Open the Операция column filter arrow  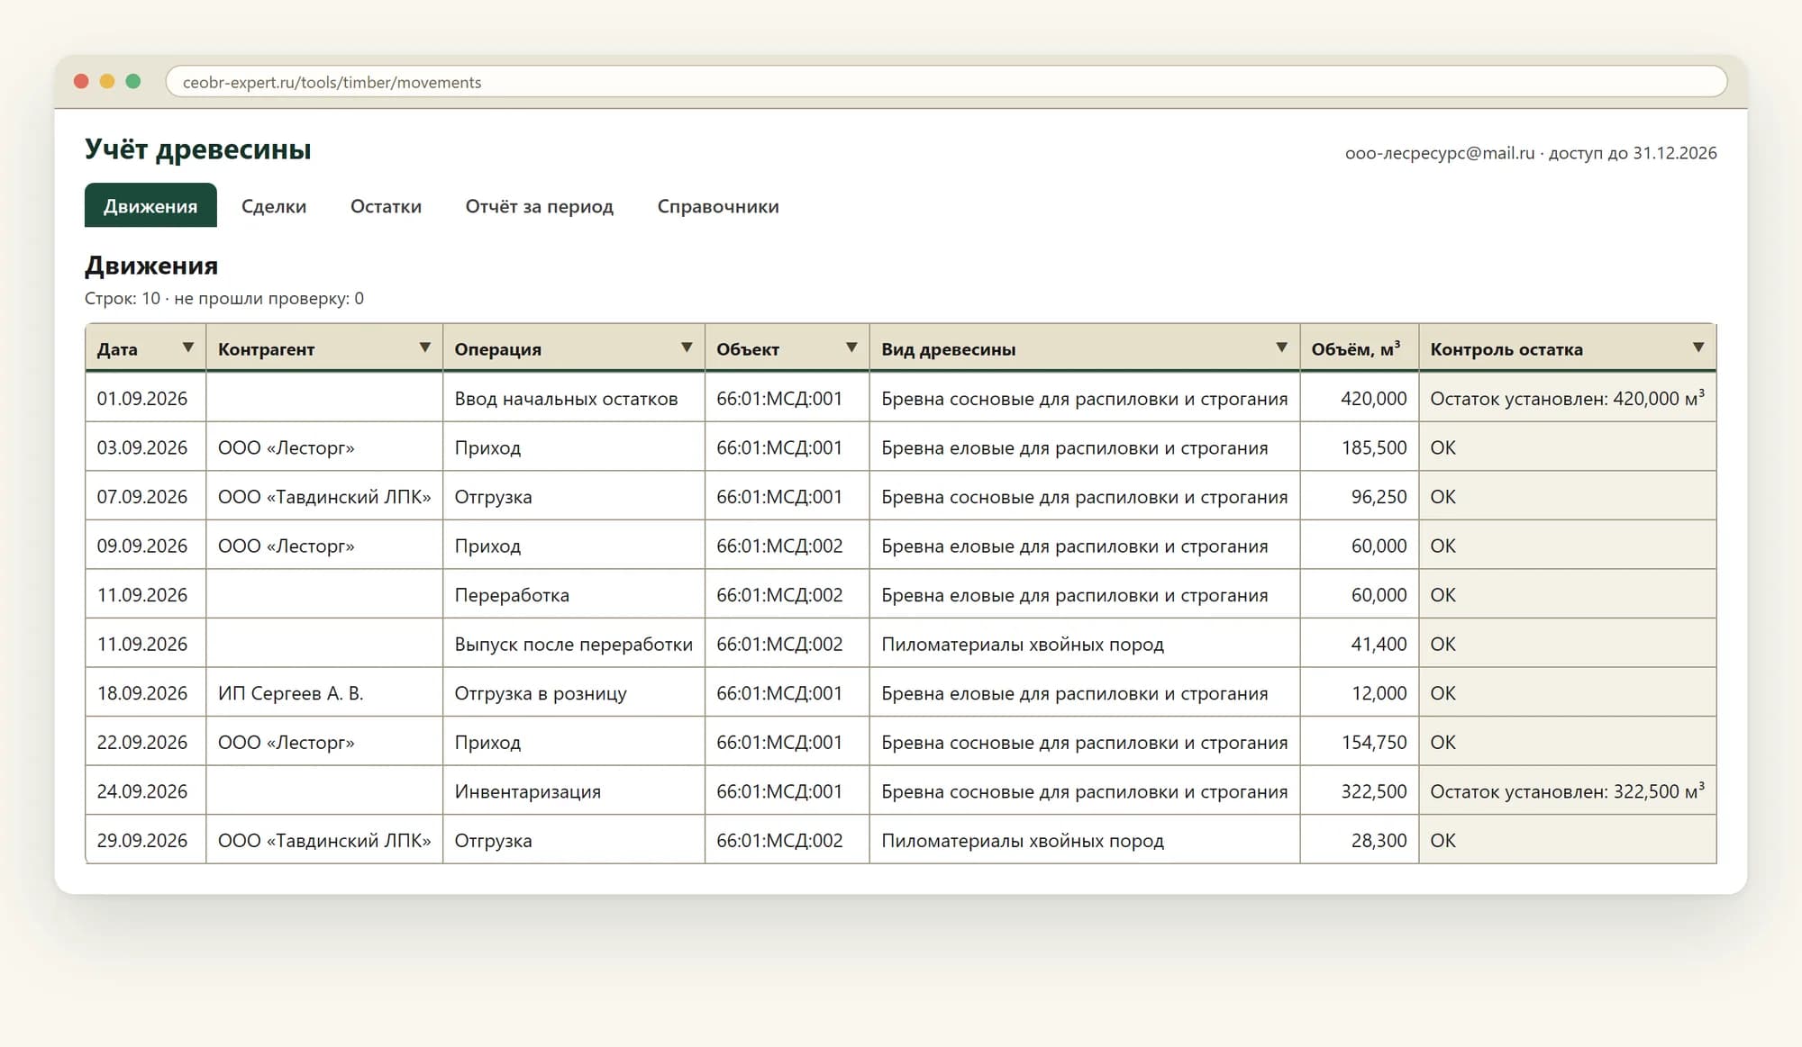(687, 347)
